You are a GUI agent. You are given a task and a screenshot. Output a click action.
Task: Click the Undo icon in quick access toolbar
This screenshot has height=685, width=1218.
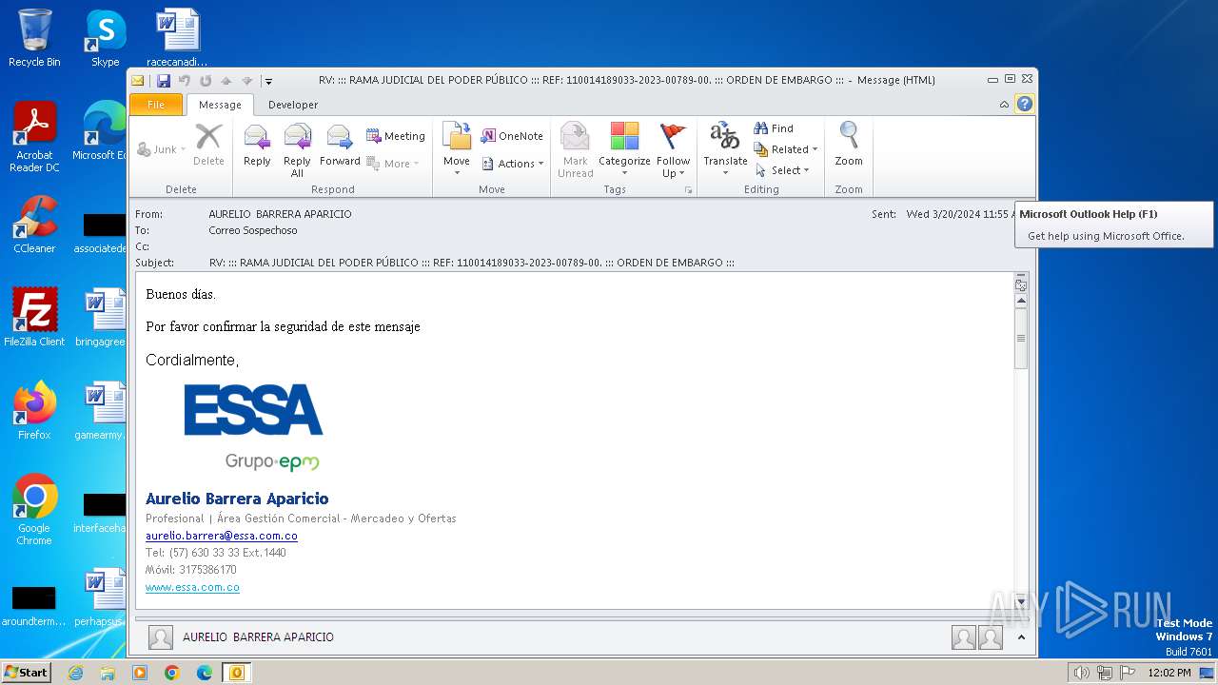tap(185, 81)
